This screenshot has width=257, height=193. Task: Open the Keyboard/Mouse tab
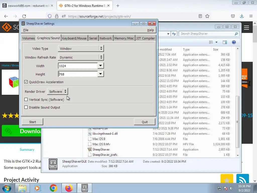click(74, 38)
